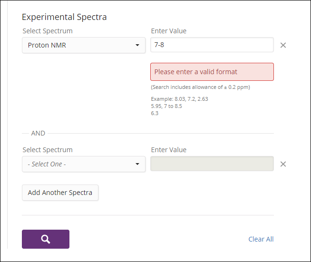Screen dimensions: 311x262
Task: Remove the Proton NMR spectrum row
Action: click(x=283, y=45)
